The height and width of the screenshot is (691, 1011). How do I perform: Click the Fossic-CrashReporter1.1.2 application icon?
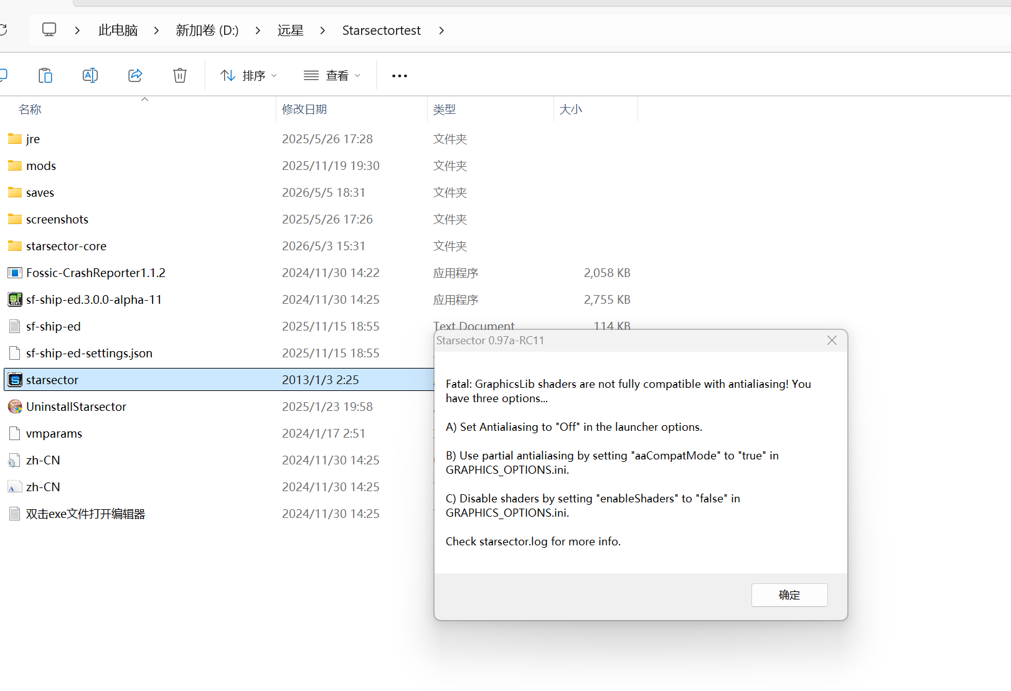pos(15,273)
